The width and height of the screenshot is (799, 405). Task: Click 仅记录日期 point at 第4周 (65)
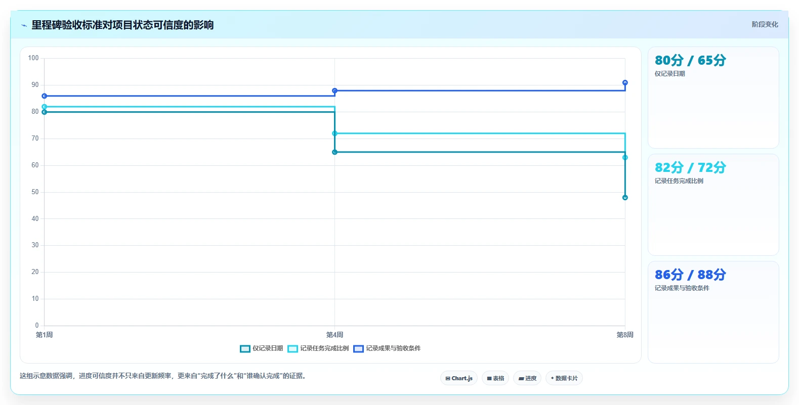coord(334,152)
